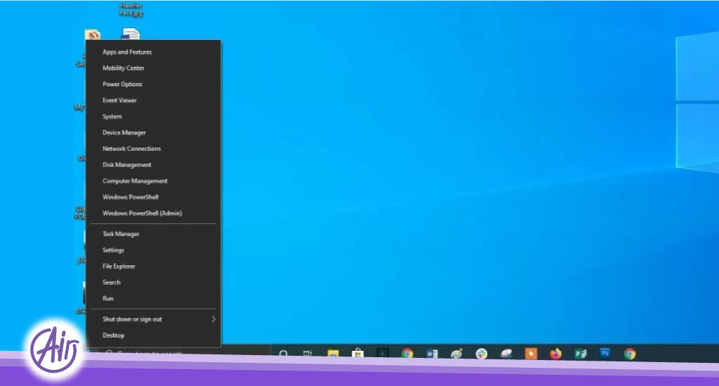Open File Explorer taskbar icon

click(x=333, y=354)
